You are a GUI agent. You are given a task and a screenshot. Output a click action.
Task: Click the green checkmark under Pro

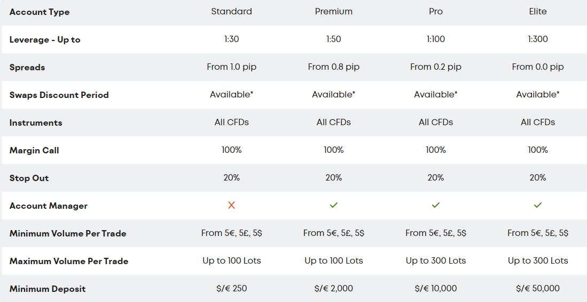click(435, 205)
